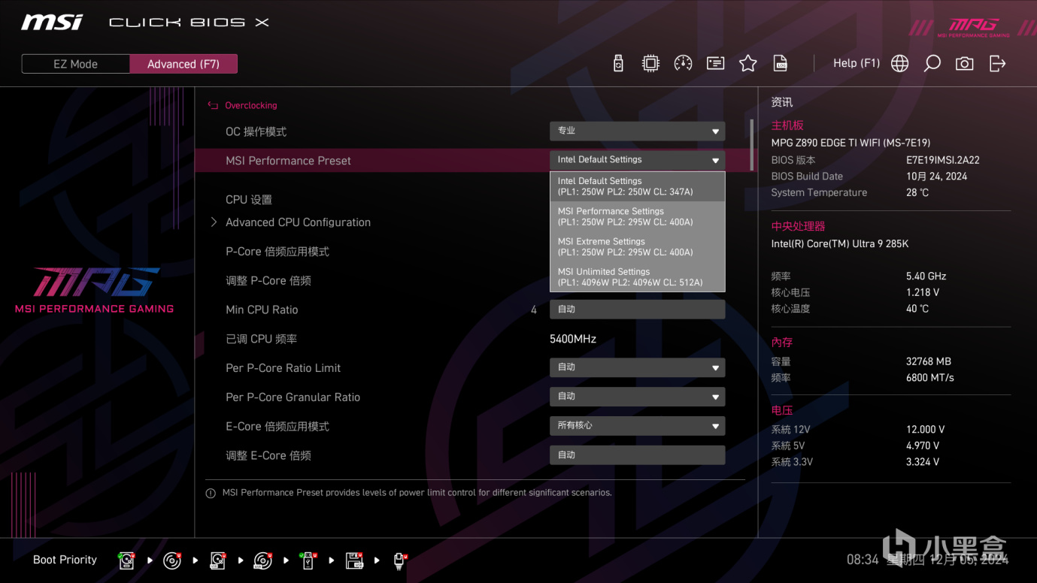
Task: Choose Intel Default Settings from the list
Action: pyautogui.click(x=638, y=186)
